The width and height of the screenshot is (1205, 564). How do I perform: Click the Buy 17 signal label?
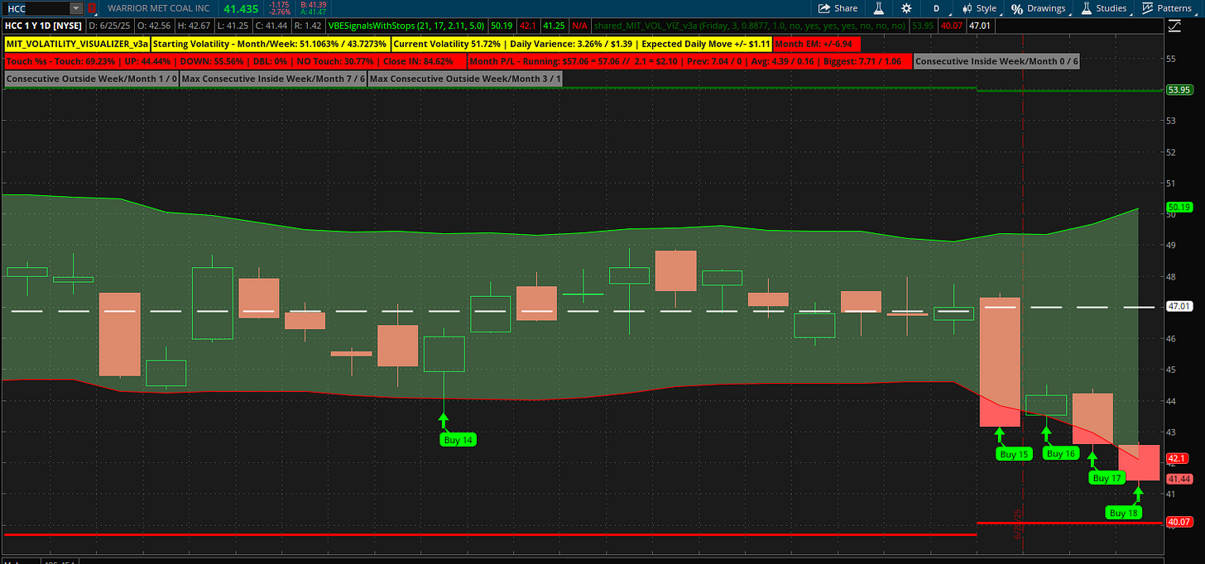pyautogui.click(x=1107, y=478)
